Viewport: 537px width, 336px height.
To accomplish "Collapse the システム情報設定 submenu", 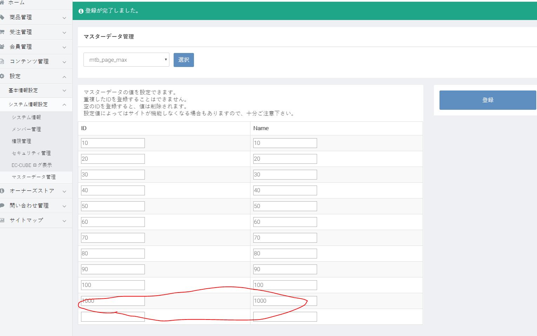I will pyautogui.click(x=64, y=105).
